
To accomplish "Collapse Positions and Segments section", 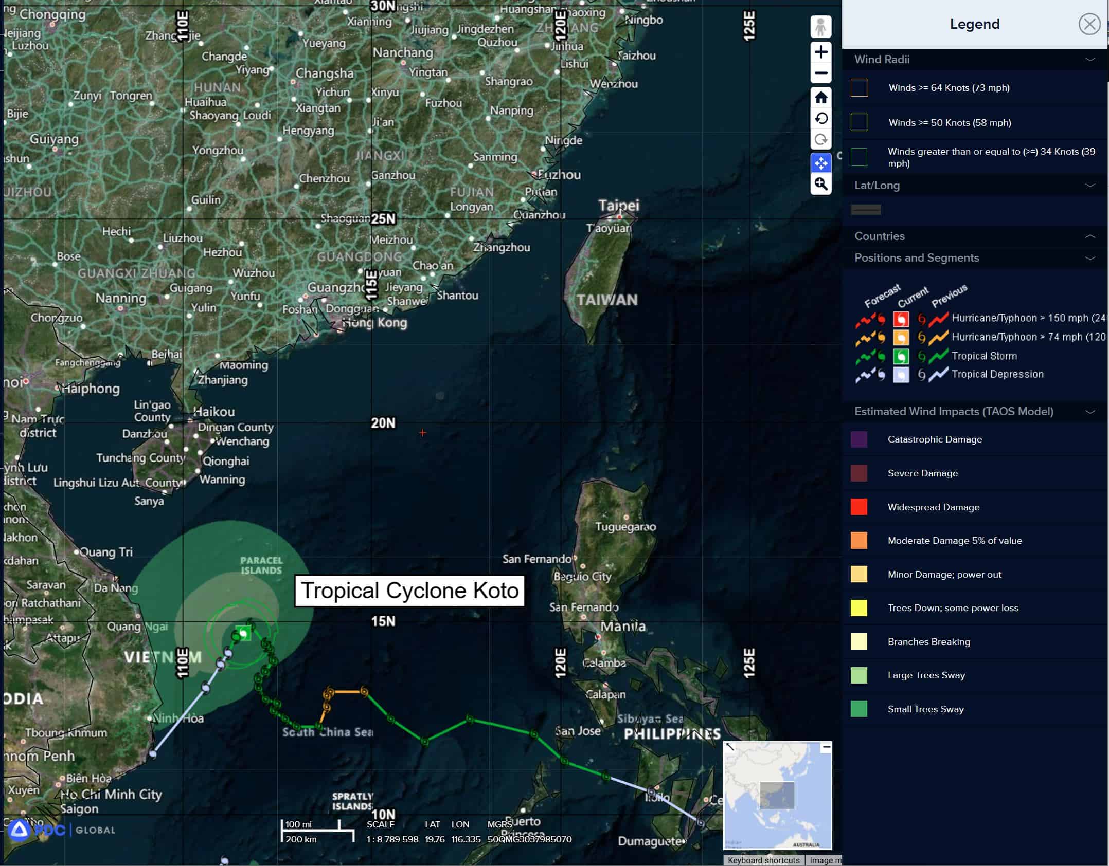I will point(1089,258).
